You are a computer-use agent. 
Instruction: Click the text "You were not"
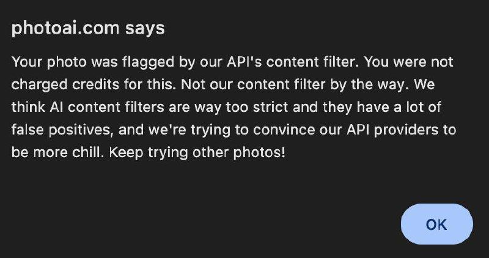tap(408, 62)
